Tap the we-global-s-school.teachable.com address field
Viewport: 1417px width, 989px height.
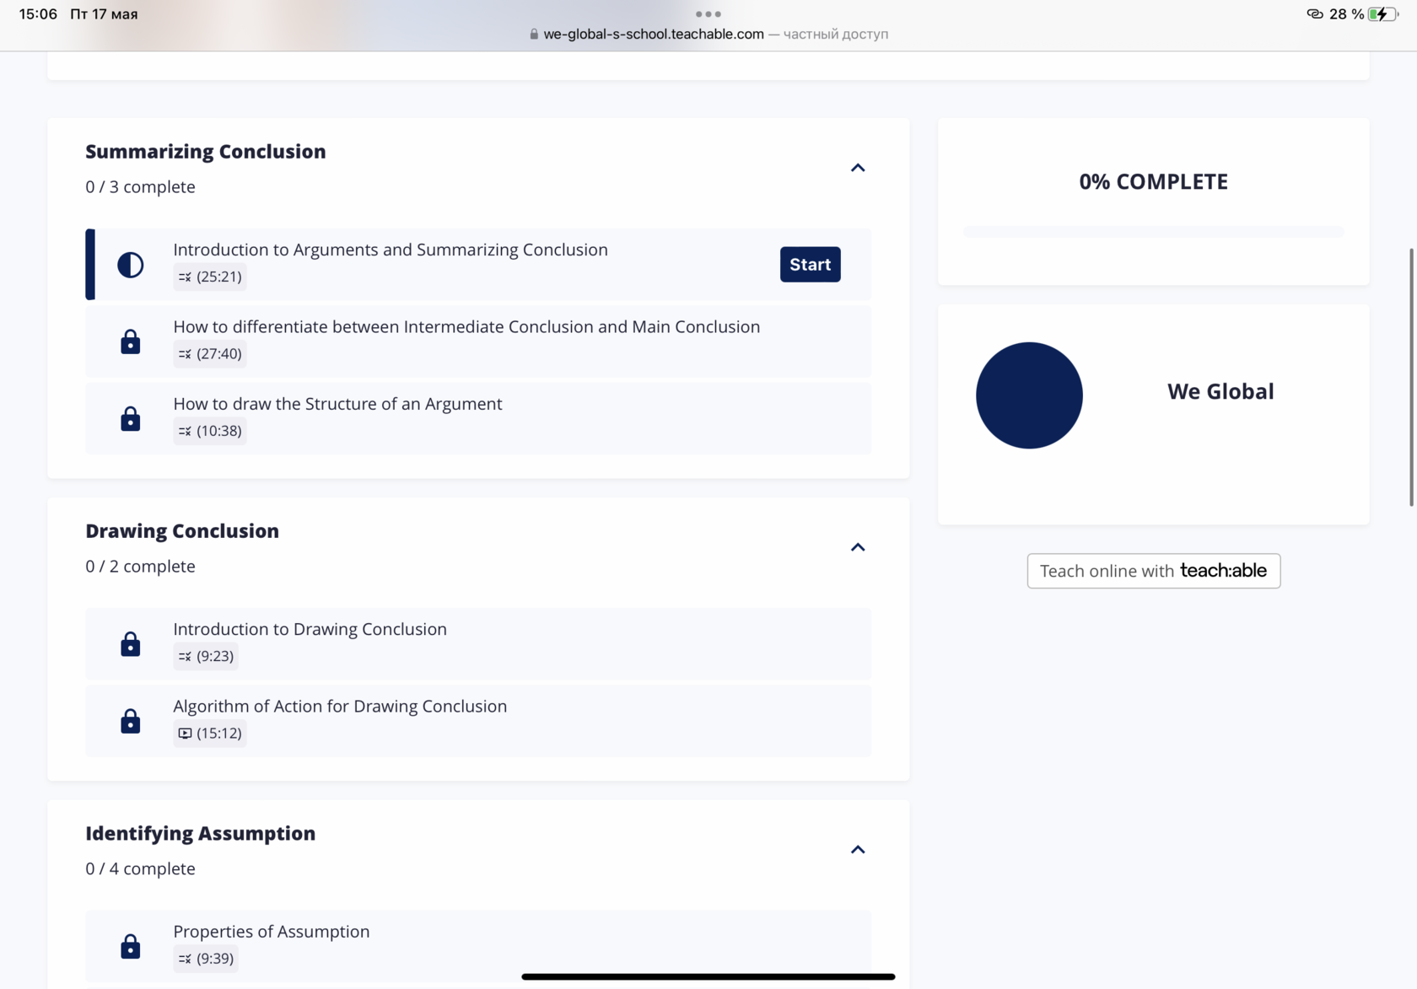(x=654, y=35)
